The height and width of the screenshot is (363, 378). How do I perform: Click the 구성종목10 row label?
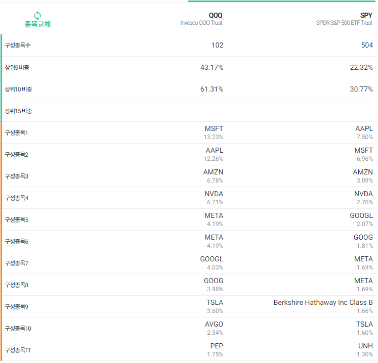point(18,329)
